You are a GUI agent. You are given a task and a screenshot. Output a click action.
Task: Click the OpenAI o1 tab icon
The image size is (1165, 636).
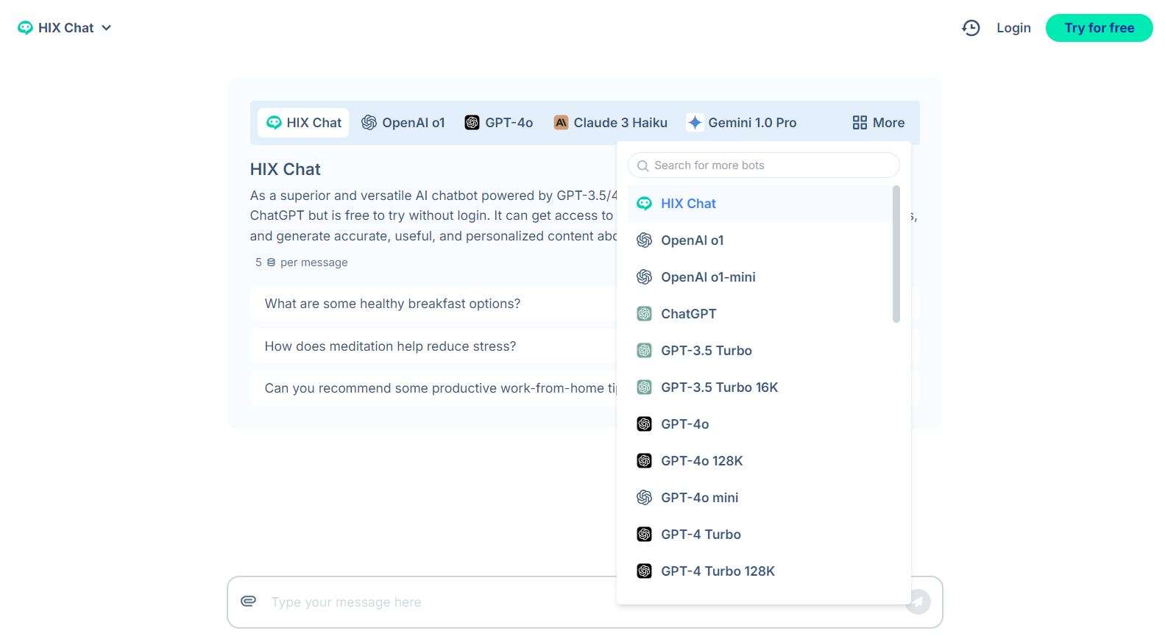click(369, 123)
